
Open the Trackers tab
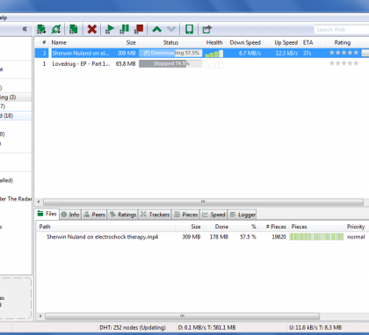click(x=156, y=215)
